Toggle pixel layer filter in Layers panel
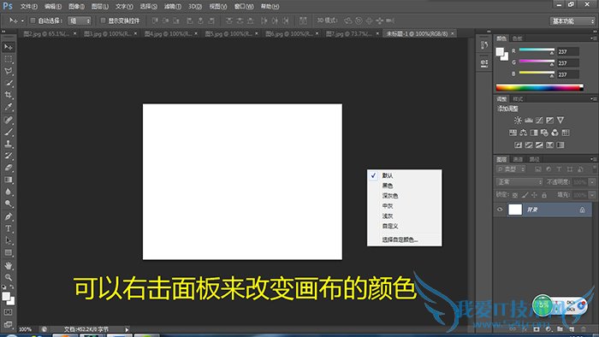Screen dimensions: 599x337 point(538,169)
